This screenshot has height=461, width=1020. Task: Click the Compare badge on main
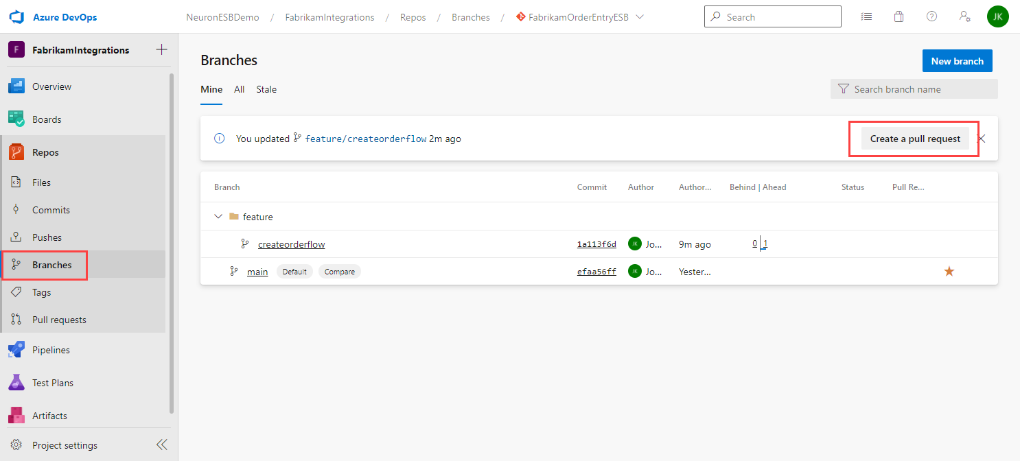340,272
